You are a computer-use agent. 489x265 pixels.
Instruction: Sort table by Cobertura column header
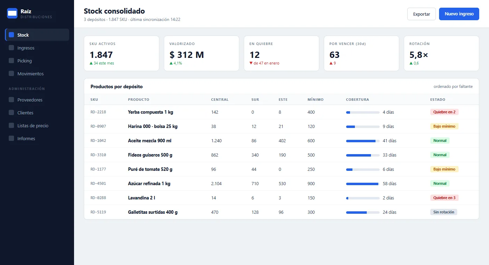point(357,99)
